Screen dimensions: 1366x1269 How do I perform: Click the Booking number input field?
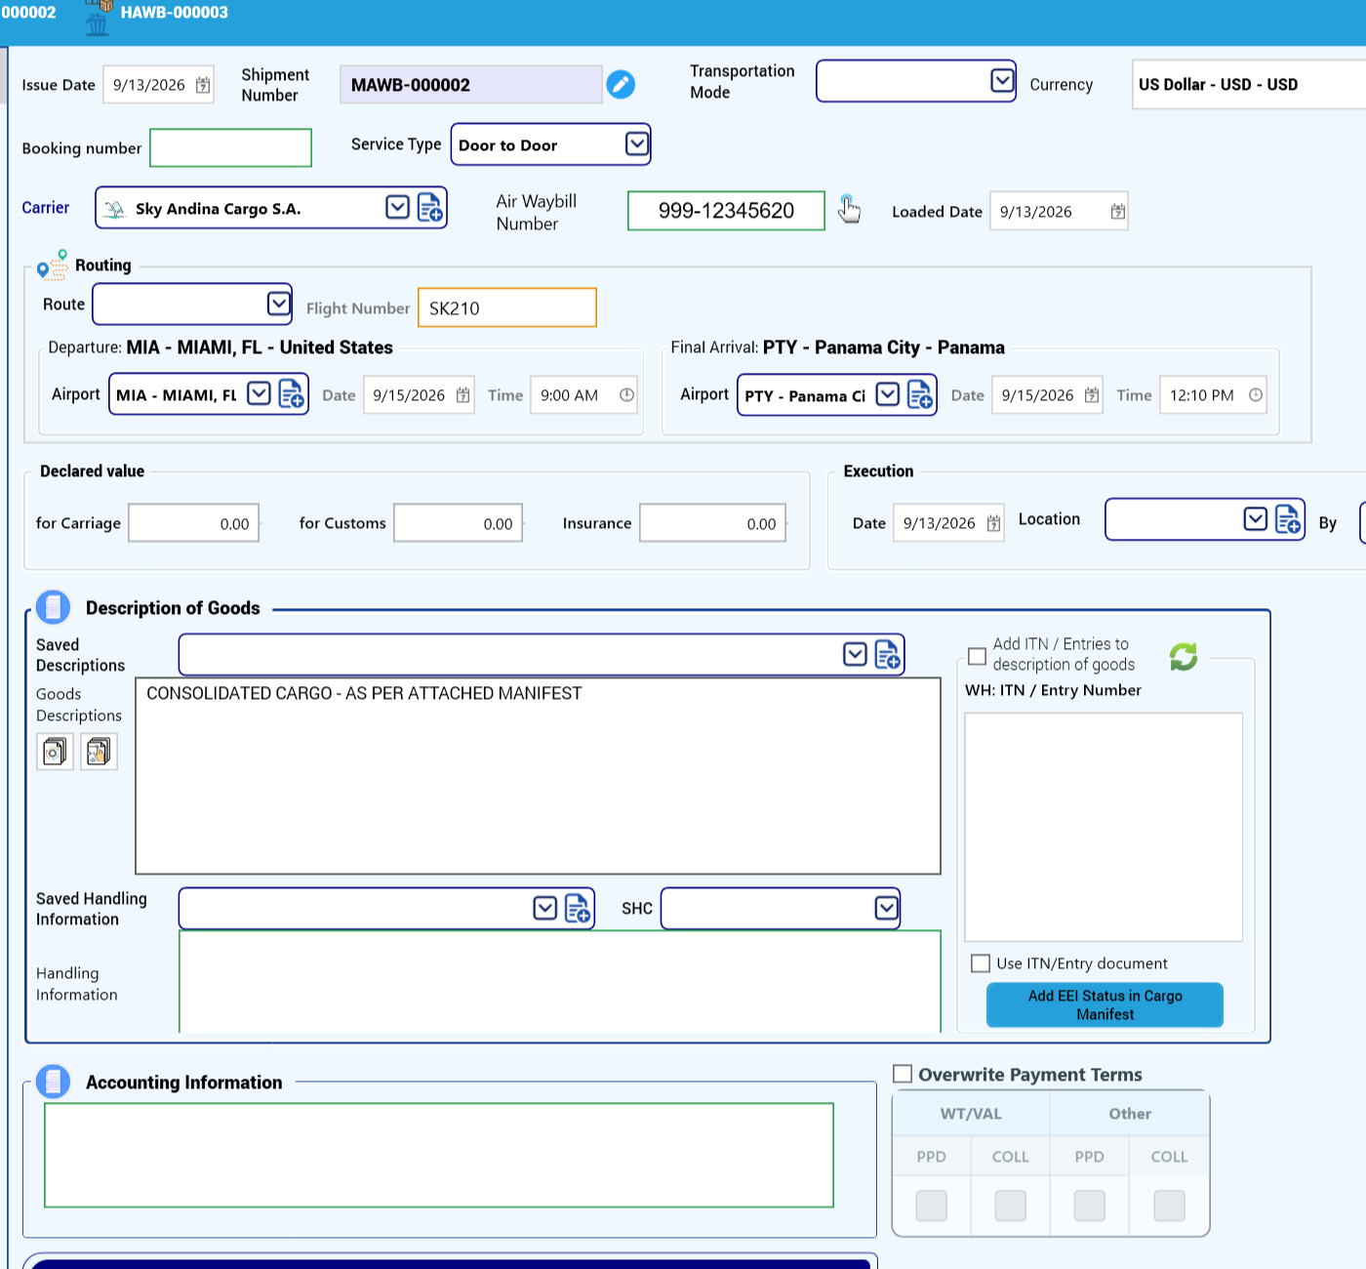click(231, 148)
